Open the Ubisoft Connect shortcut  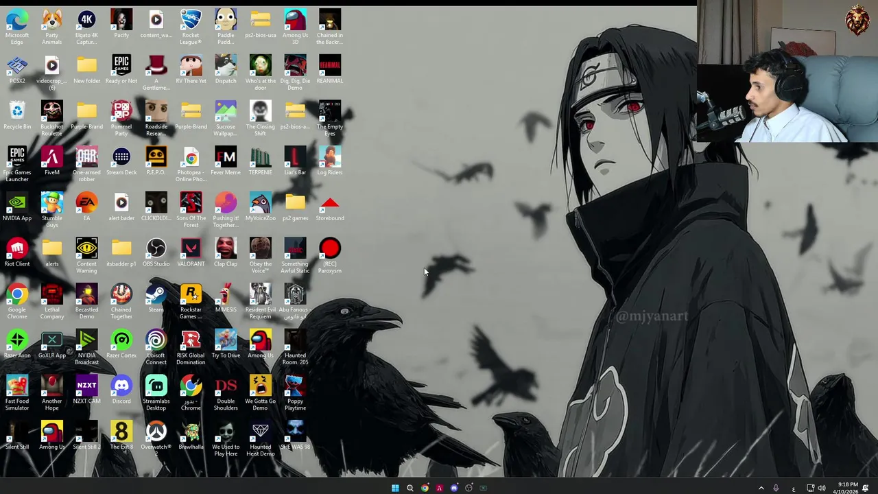(156, 347)
